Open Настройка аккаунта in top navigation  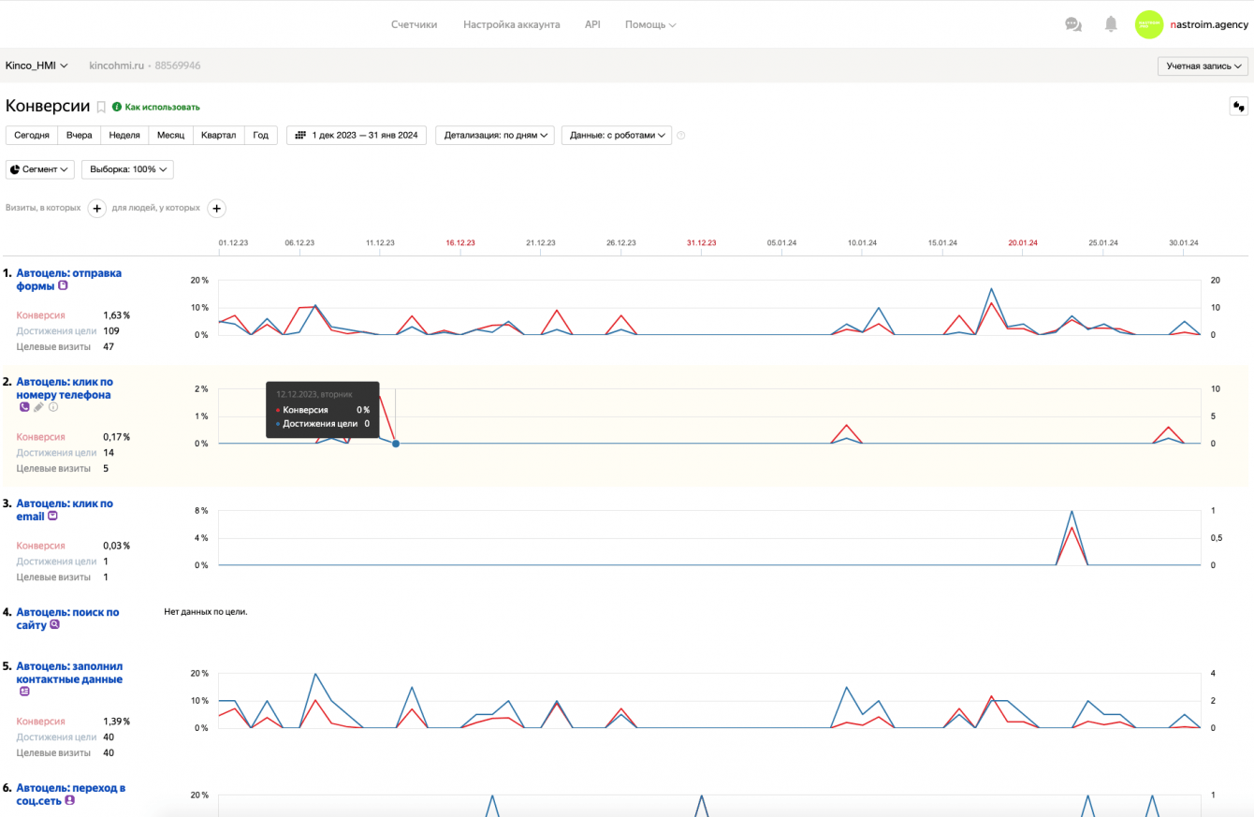[511, 24]
